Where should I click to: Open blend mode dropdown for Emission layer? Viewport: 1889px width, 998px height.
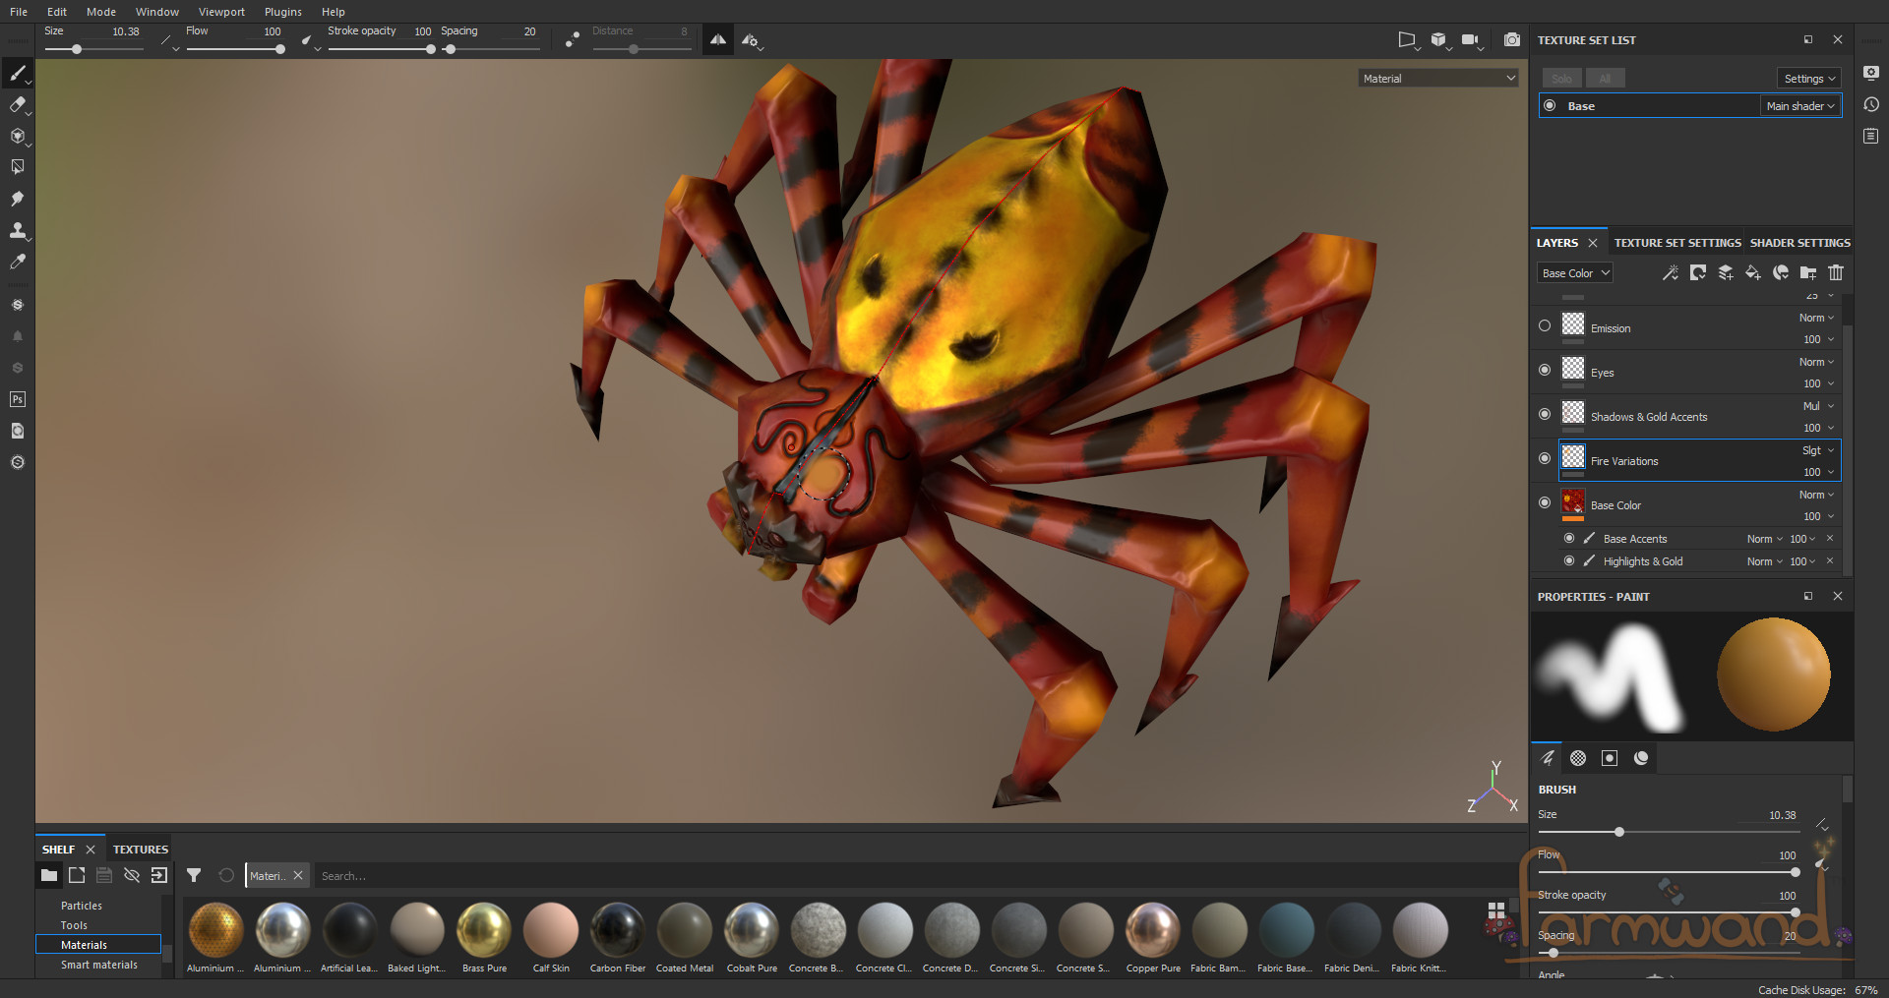pos(1816,318)
